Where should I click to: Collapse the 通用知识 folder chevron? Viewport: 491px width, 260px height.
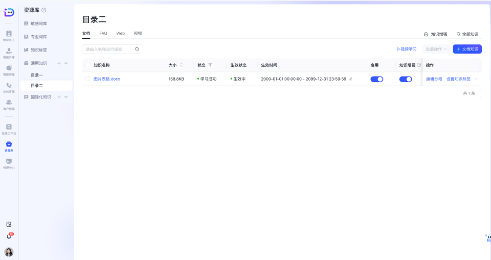point(66,63)
